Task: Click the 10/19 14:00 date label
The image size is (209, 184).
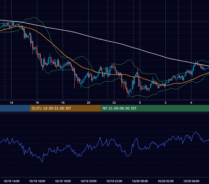Action: (x=11, y=181)
